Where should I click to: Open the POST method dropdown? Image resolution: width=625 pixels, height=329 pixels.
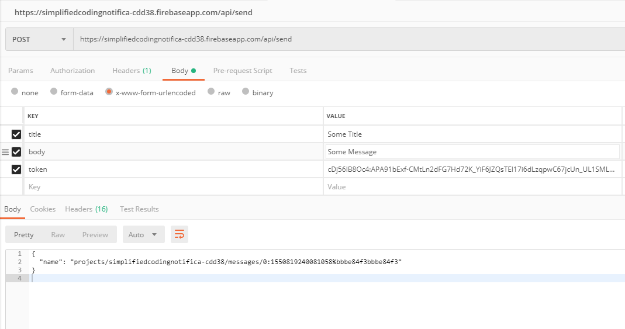click(39, 39)
